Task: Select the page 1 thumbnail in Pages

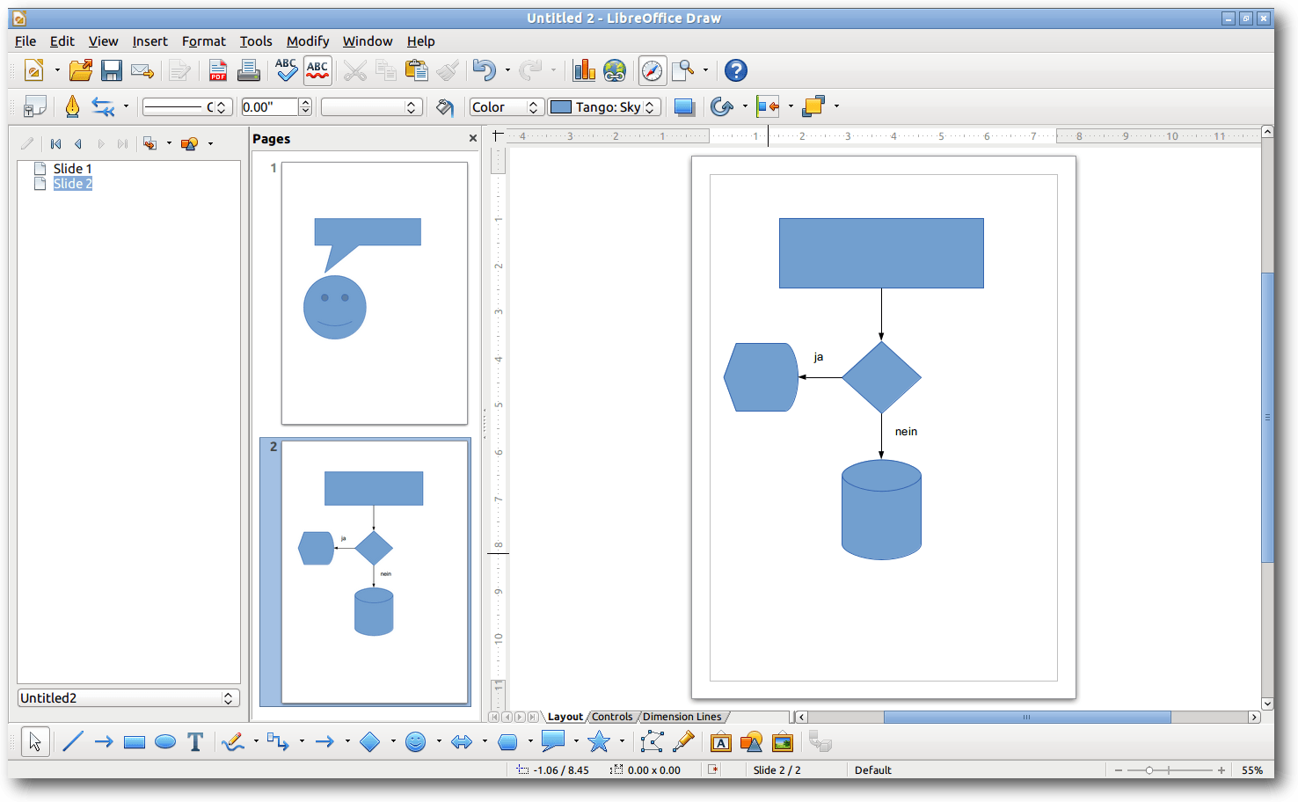Action: (x=375, y=293)
